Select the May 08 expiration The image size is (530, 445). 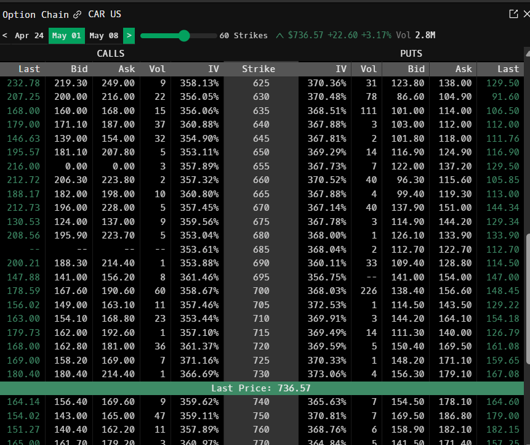(104, 36)
